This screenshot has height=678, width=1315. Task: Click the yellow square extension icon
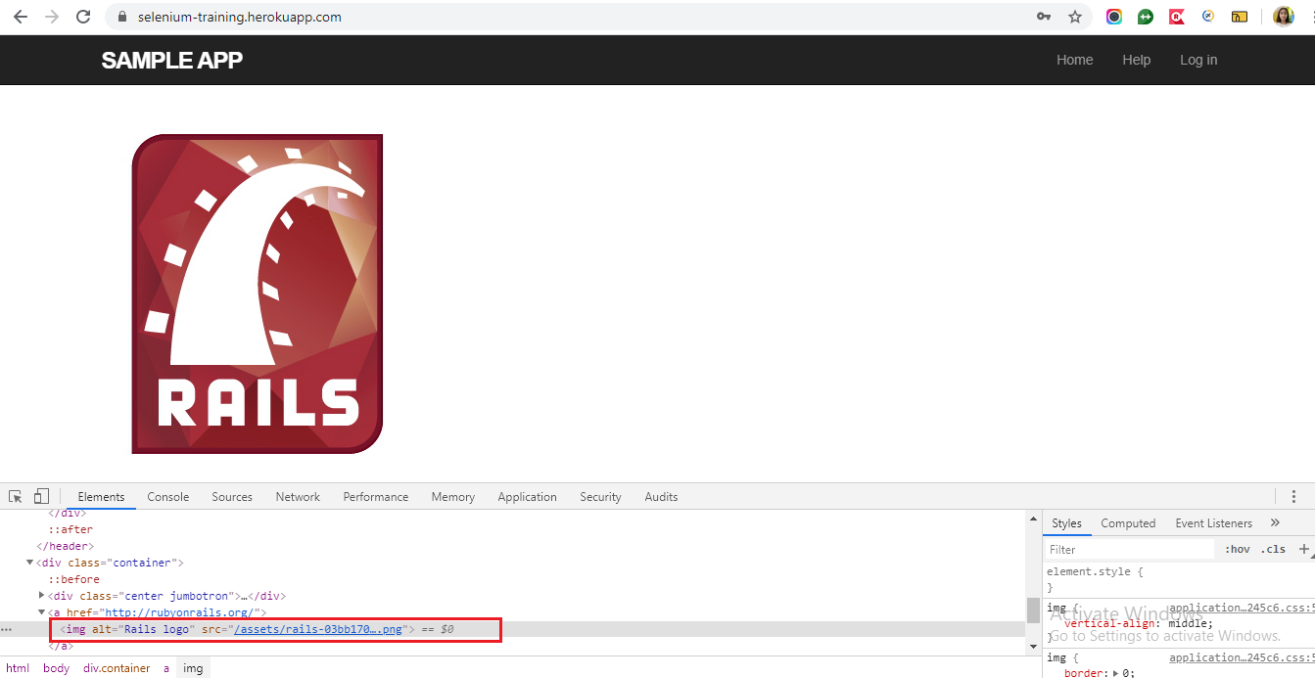pos(1240,17)
